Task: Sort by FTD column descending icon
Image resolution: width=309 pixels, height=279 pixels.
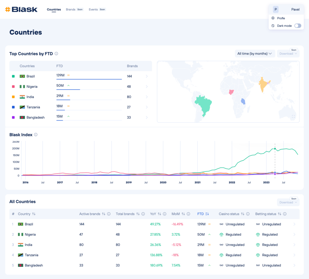Action: (207, 214)
